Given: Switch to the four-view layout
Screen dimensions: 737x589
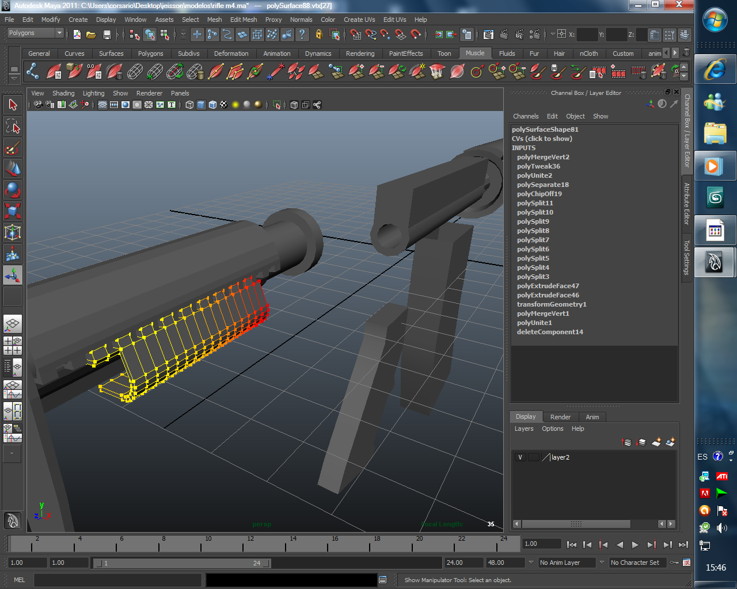Looking at the screenshot, I should (x=13, y=345).
